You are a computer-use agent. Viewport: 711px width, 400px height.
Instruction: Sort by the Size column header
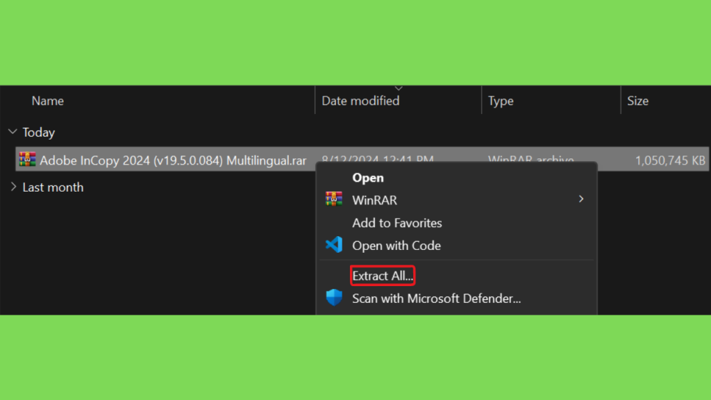[637, 101]
